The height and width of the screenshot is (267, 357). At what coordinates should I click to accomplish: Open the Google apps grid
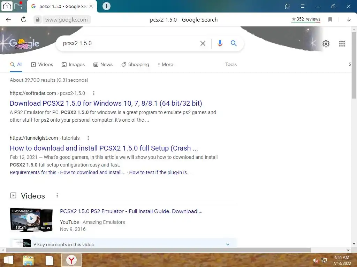(342, 43)
